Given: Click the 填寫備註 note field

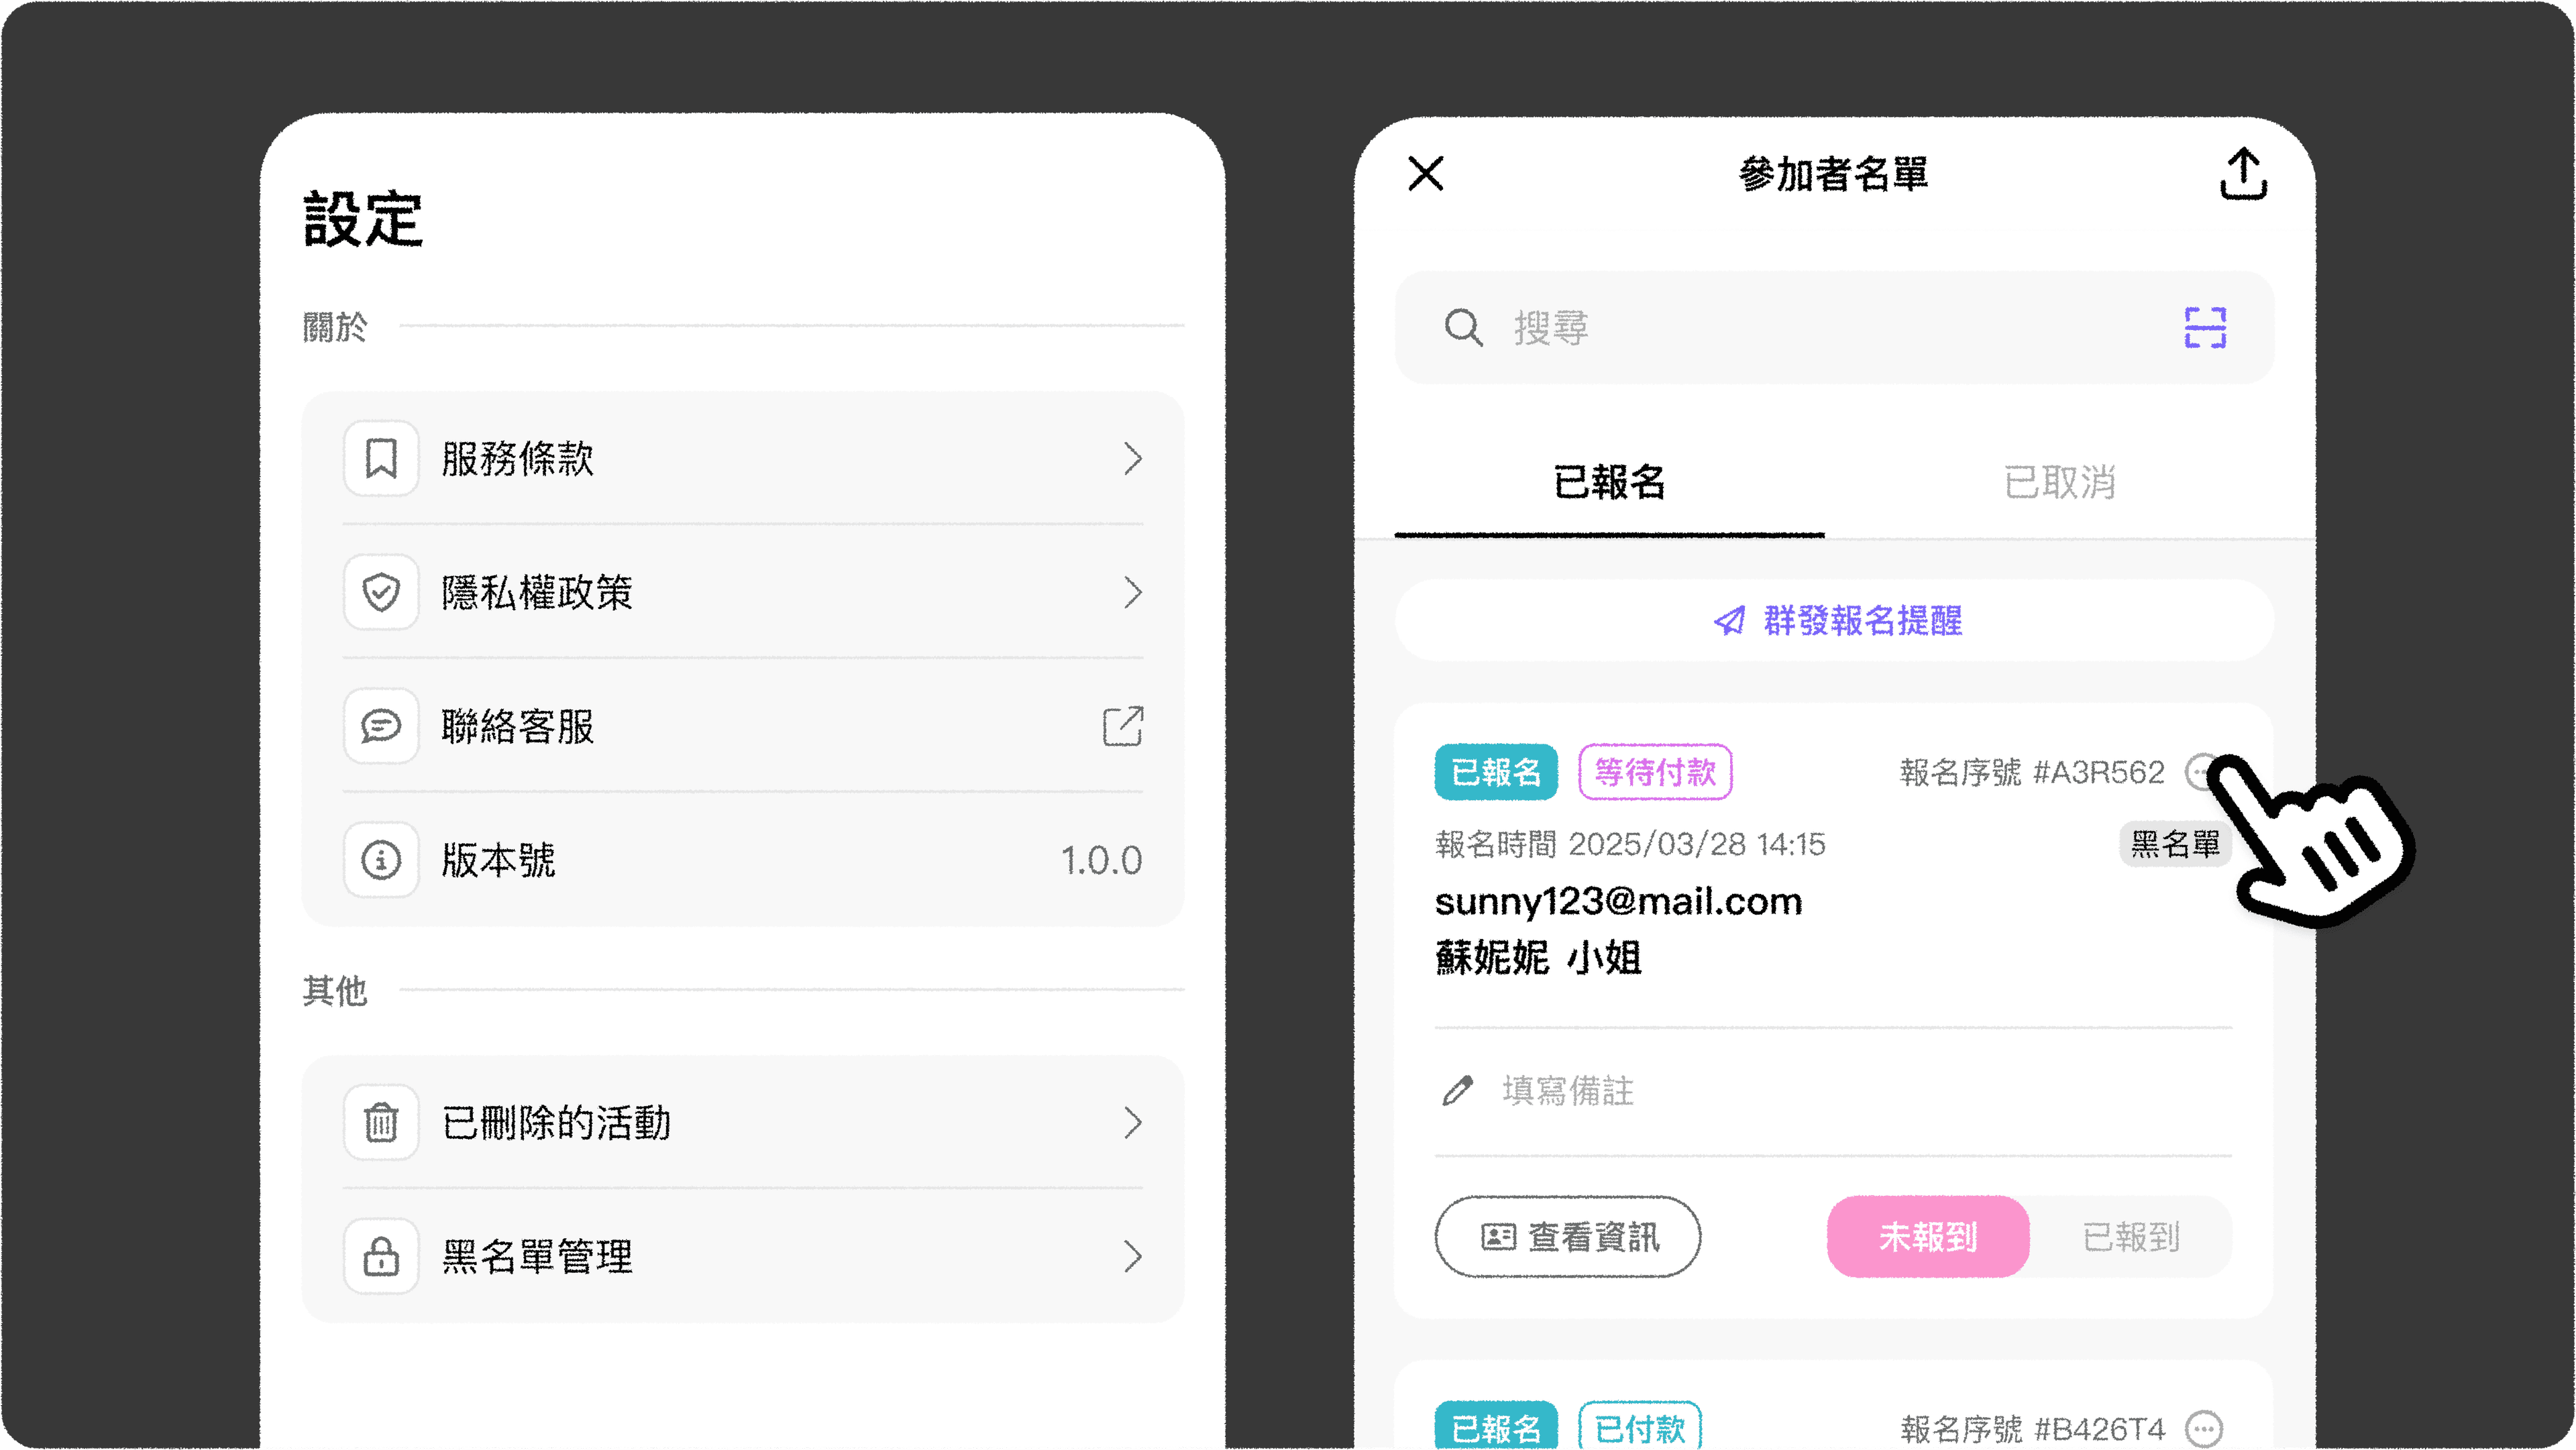Looking at the screenshot, I should 1833,1090.
